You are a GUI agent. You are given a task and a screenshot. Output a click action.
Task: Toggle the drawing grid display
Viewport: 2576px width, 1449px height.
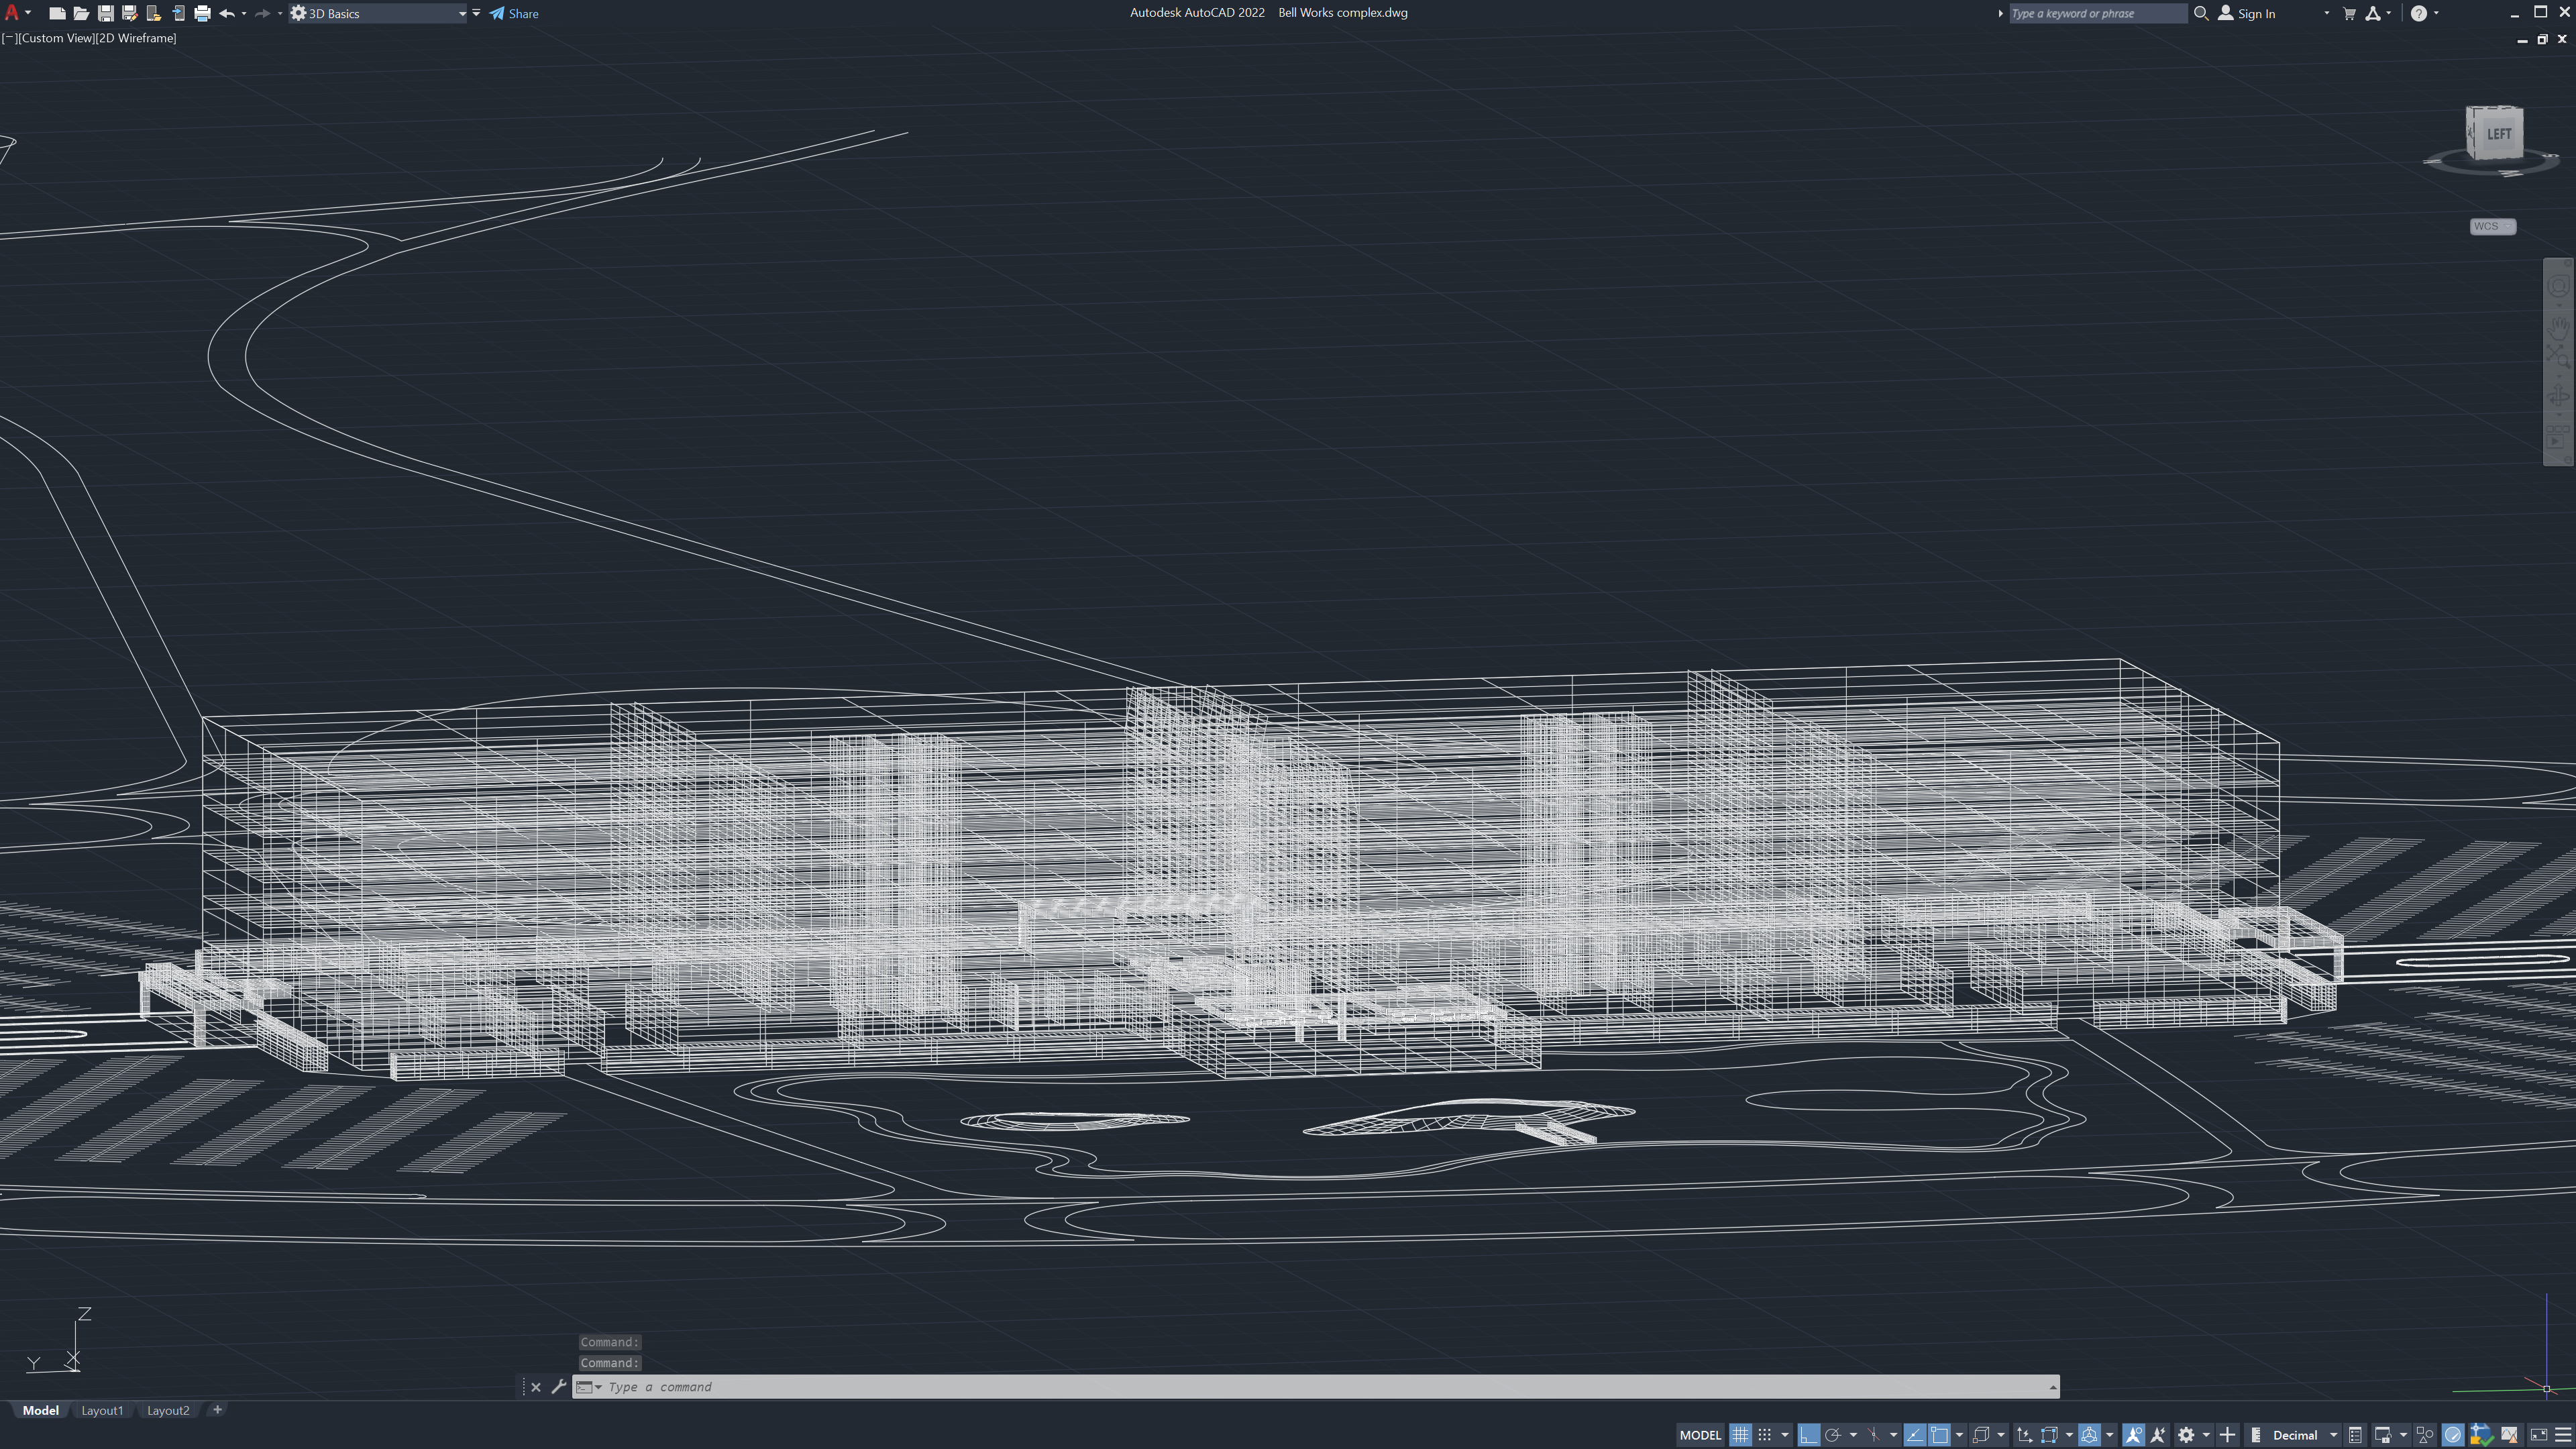(x=1740, y=1435)
